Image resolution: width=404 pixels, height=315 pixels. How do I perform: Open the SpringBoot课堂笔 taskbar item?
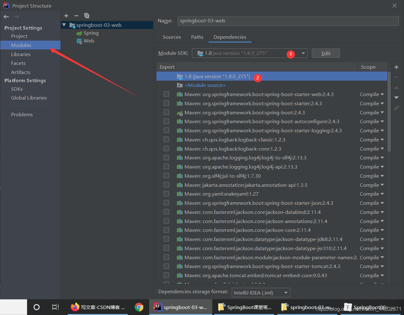(x=245, y=307)
